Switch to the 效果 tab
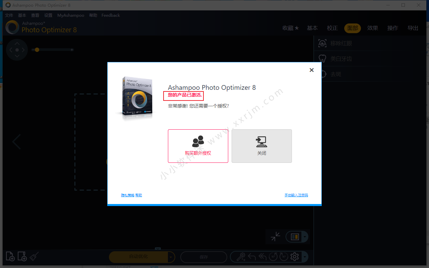The image size is (429, 268). coord(373,28)
